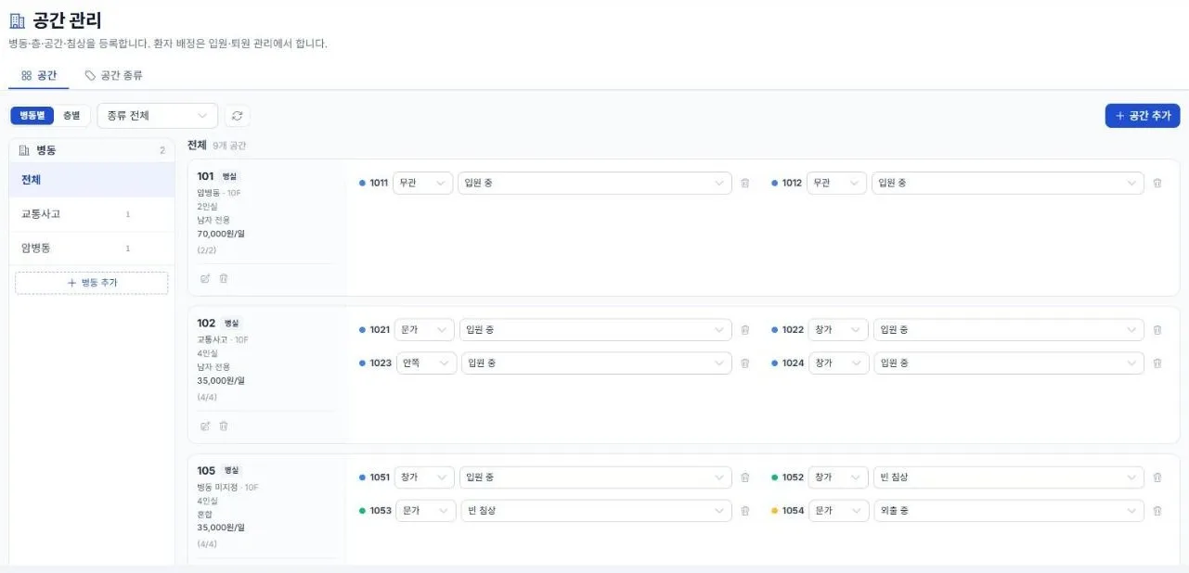Image resolution: width=1189 pixels, height=573 pixels.
Task: Delete bed 1011 with its trash icon
Action: 744,184
